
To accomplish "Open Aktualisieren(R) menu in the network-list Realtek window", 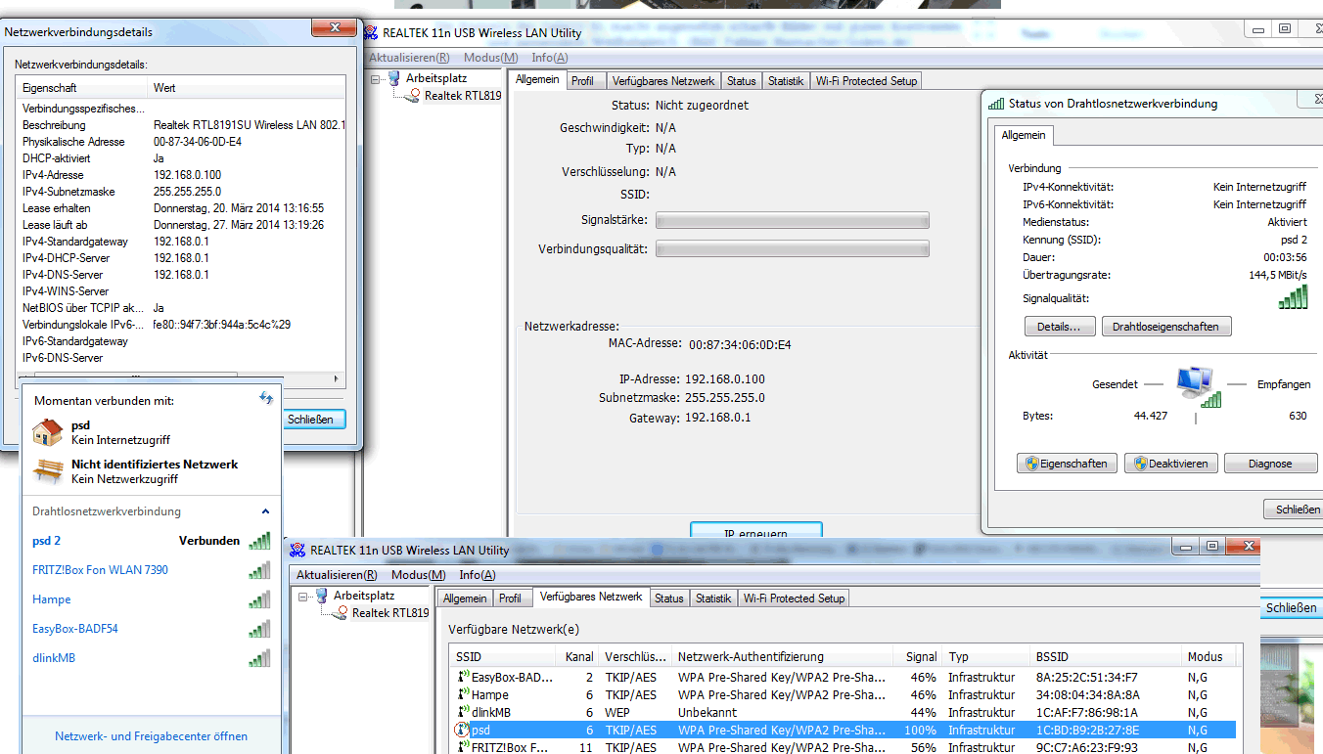I will tap(338, 575).
